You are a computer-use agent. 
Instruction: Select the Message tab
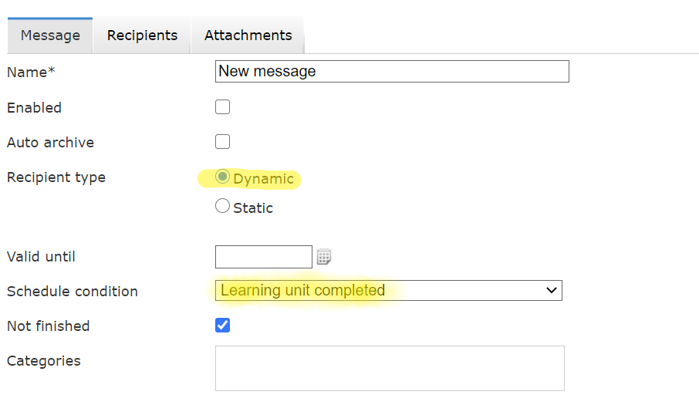[50, 35]
